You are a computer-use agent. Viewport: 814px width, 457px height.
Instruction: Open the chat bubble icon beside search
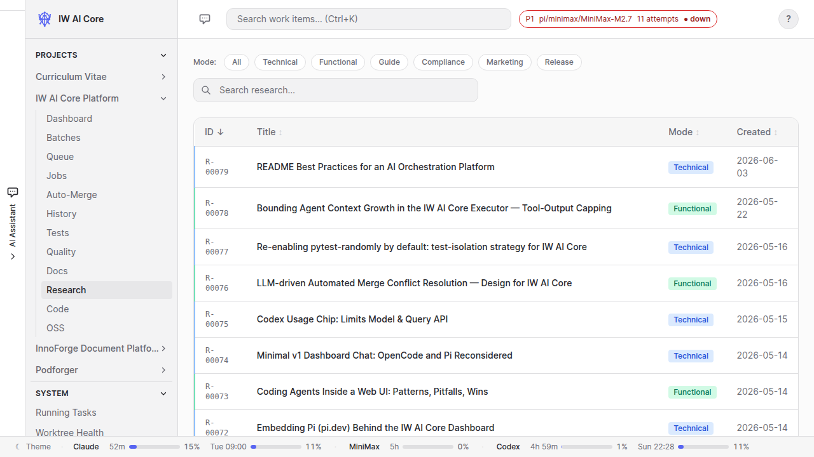tap(205, 19)
